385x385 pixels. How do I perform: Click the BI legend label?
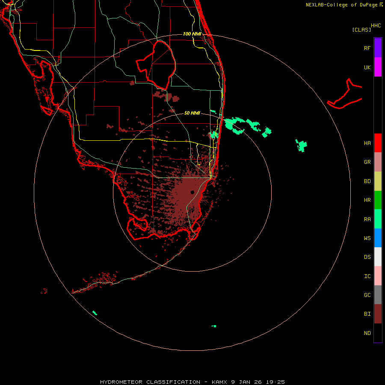click(367, 314)
